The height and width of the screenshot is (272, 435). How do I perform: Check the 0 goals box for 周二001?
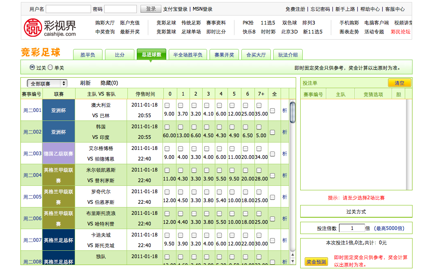pyautogui.click(x=167, y=105)
